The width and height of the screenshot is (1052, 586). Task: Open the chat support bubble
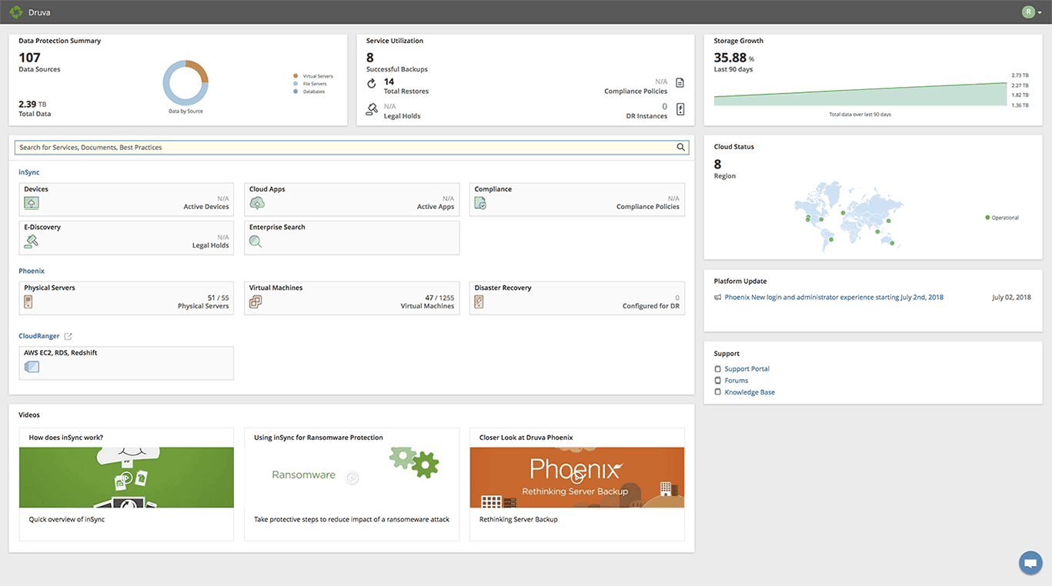coord(1030,563)
